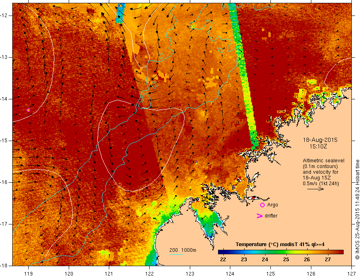
Task: Click the '18-Aug 15Z' legend line
Action: [316, 178]
